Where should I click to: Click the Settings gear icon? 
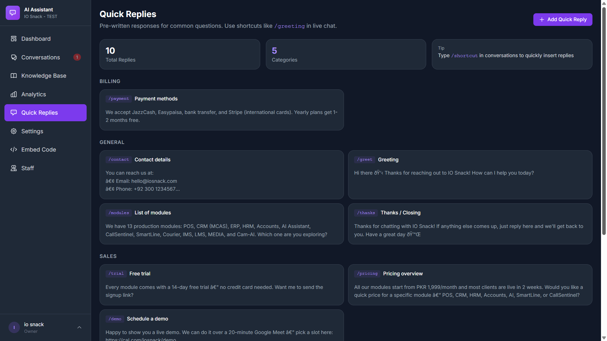click(14, 131)
